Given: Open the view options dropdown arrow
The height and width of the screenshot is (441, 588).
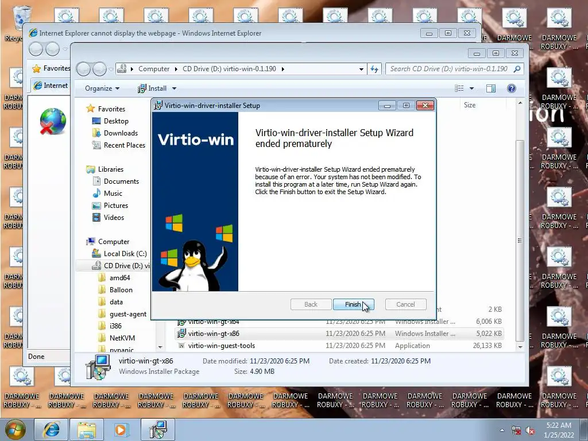Looking at the screenshot, I should coord(472,88).
